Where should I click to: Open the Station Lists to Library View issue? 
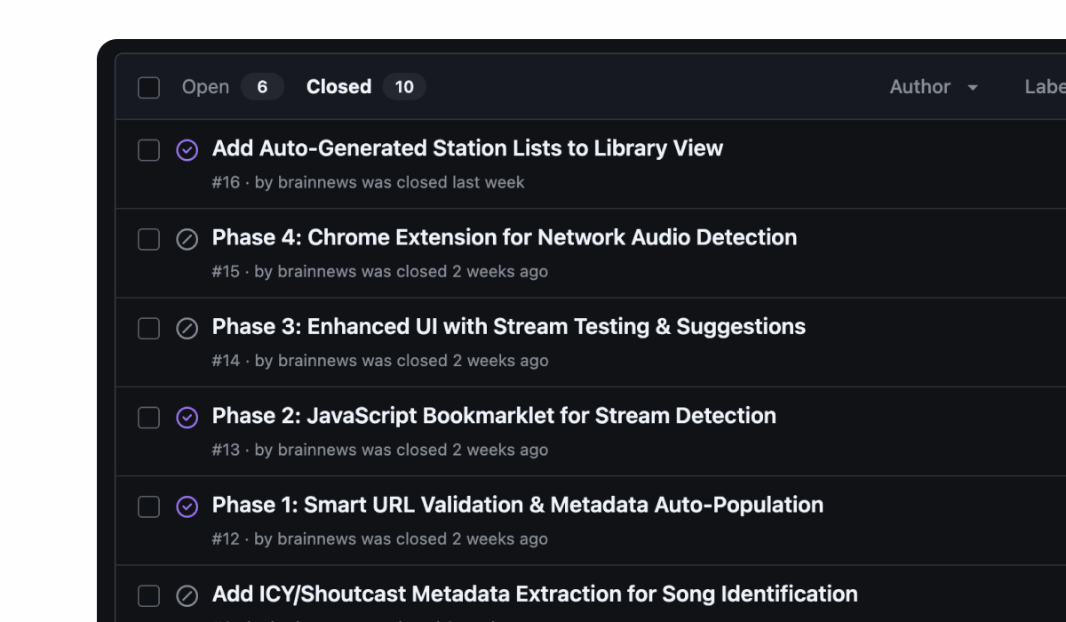[466, 148]
